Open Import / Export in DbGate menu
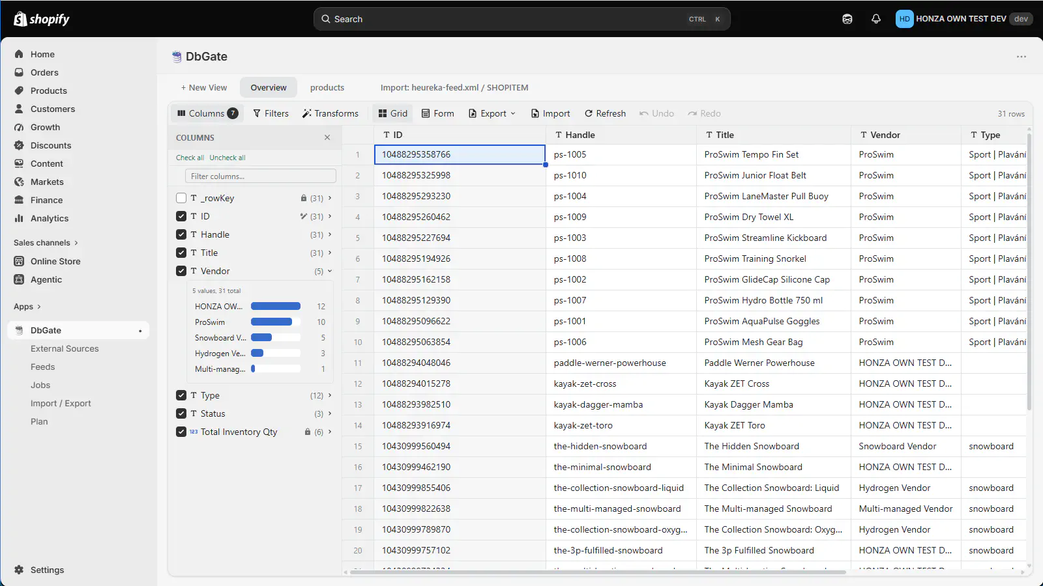 click(61, 403)
